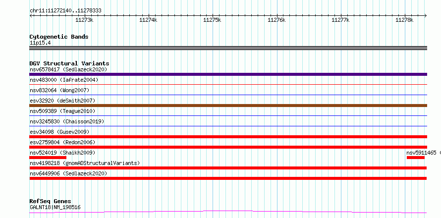Select the red nsv4198218 variant bar
The height and width of the screenshot is (218, 441).
coord(228,168)
